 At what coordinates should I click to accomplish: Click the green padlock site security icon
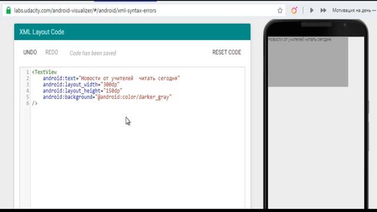tap(8, 11)
